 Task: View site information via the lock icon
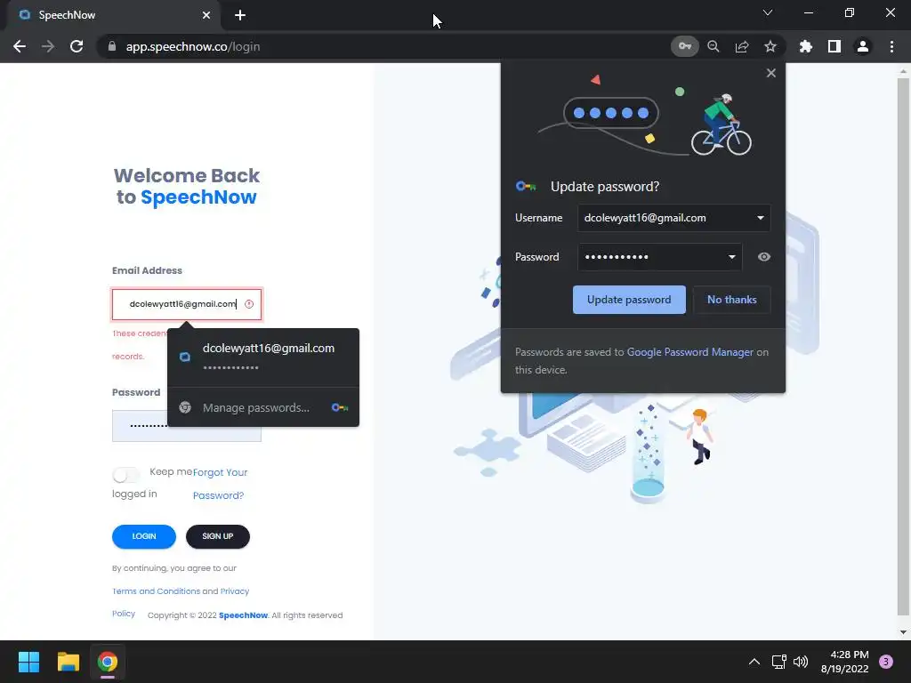tap(112, 46)
